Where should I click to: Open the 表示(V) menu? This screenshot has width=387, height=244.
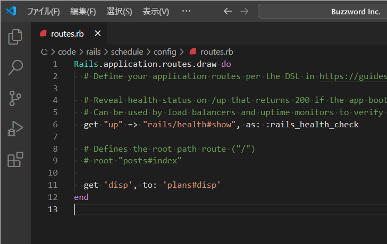(156, 11)
